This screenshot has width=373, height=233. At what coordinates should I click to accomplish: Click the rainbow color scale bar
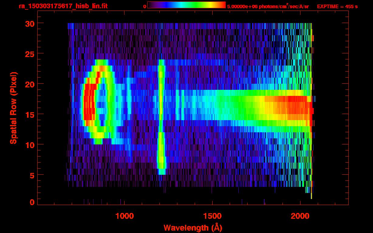(x=187, y=5)
